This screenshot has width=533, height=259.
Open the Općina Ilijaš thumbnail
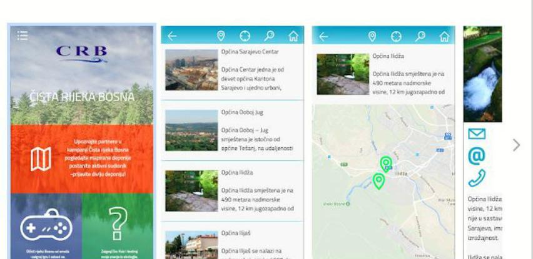(x=191, y=245)
